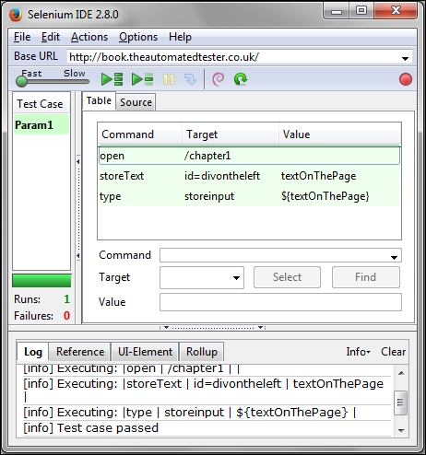
Task: Open the UI-Element tab
Action: click(x=145, y=352)
